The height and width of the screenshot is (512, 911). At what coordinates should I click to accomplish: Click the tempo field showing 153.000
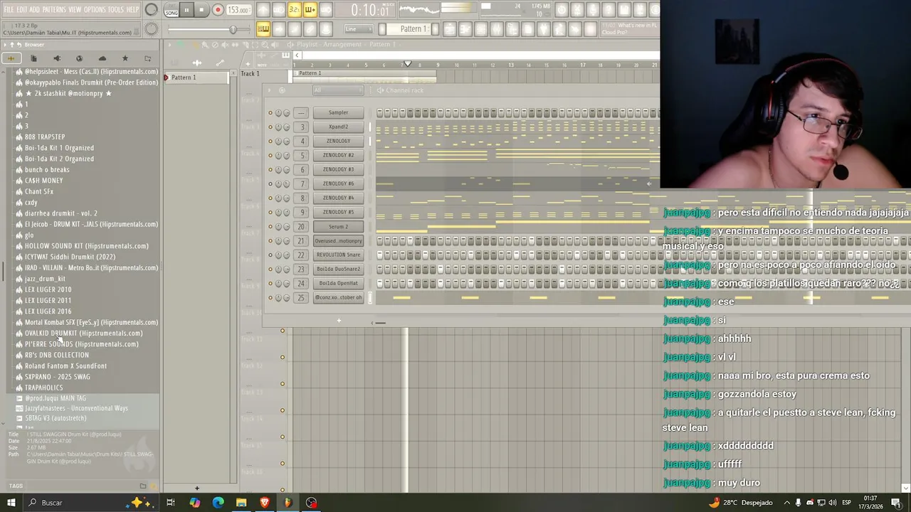pyautogui.click(x=239, y=10)
